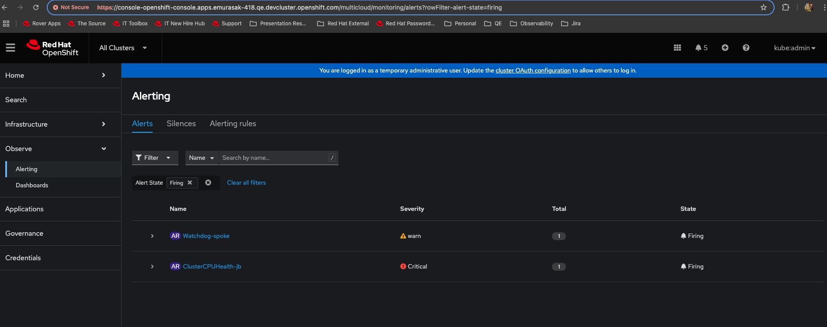The height and width of the screenshot is (327, 827).
Task: Follow the cluster OAuth configuration link
Action: (x=533, y=70)
